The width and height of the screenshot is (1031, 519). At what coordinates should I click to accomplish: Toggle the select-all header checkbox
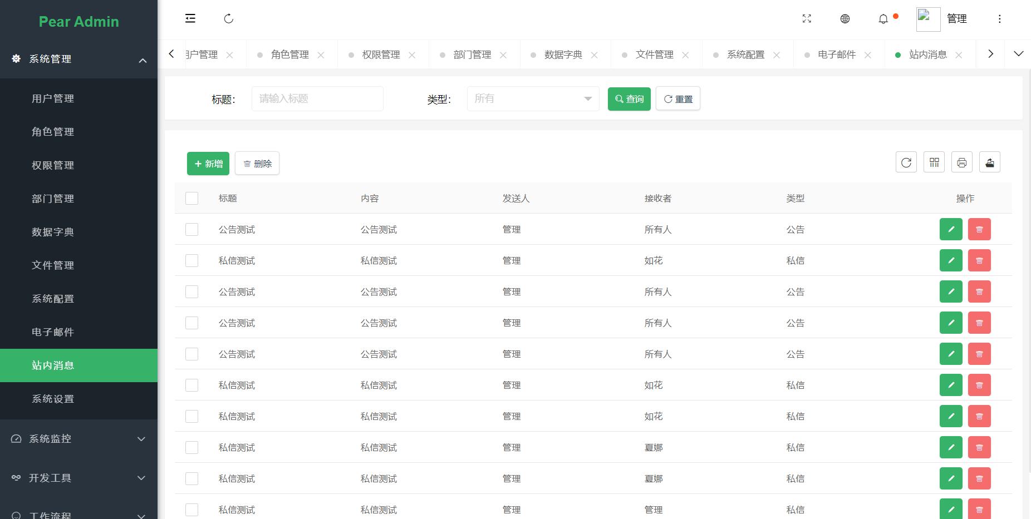click(x=192, y=198)
